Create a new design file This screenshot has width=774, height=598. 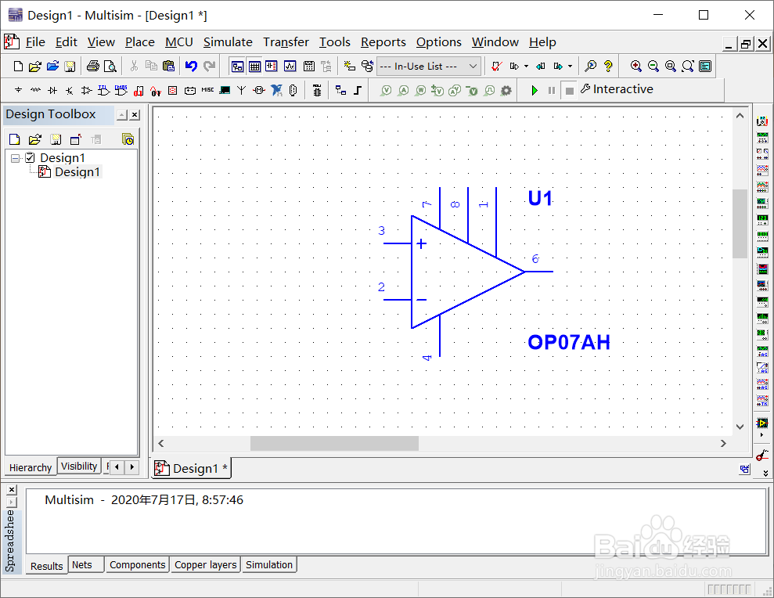pyautogui.click(x=18, y=67)
